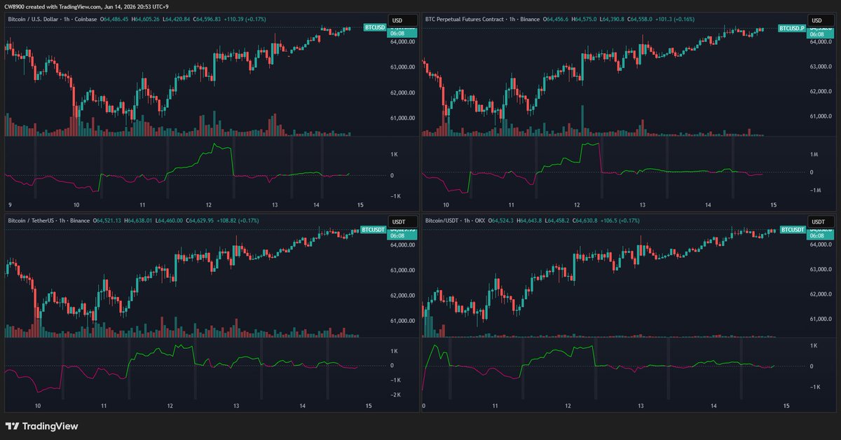Image resolution: width=841 pixels, height=440 pixels.
Task: Click the BTCUSDT price tag on Binance TetherUS chart
Action: coord(373,229)
